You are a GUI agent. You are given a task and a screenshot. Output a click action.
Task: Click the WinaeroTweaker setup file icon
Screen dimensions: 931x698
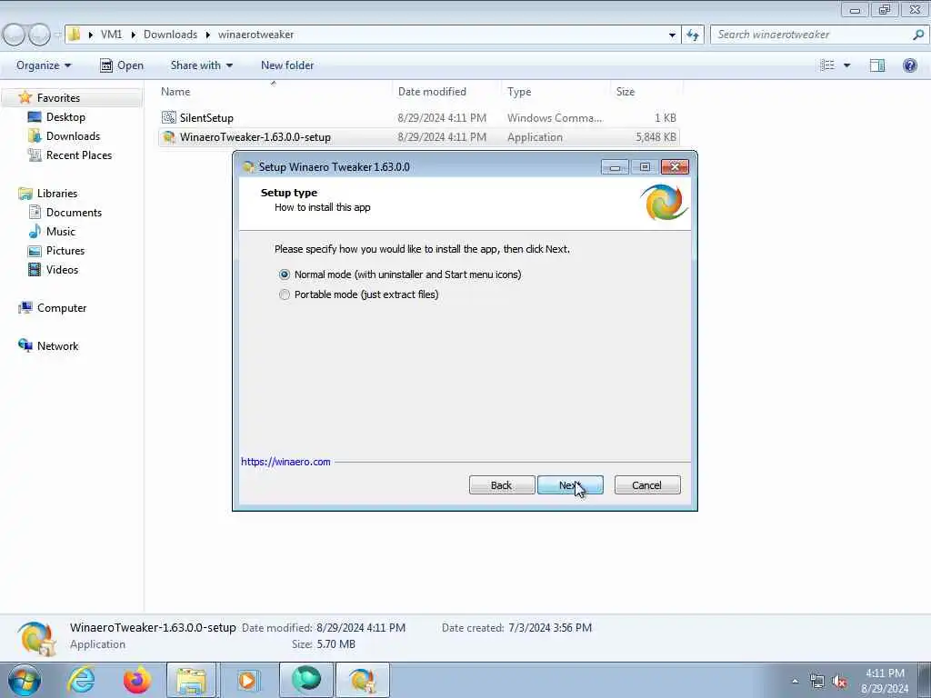pyautogui.click(x=168, y=137)
